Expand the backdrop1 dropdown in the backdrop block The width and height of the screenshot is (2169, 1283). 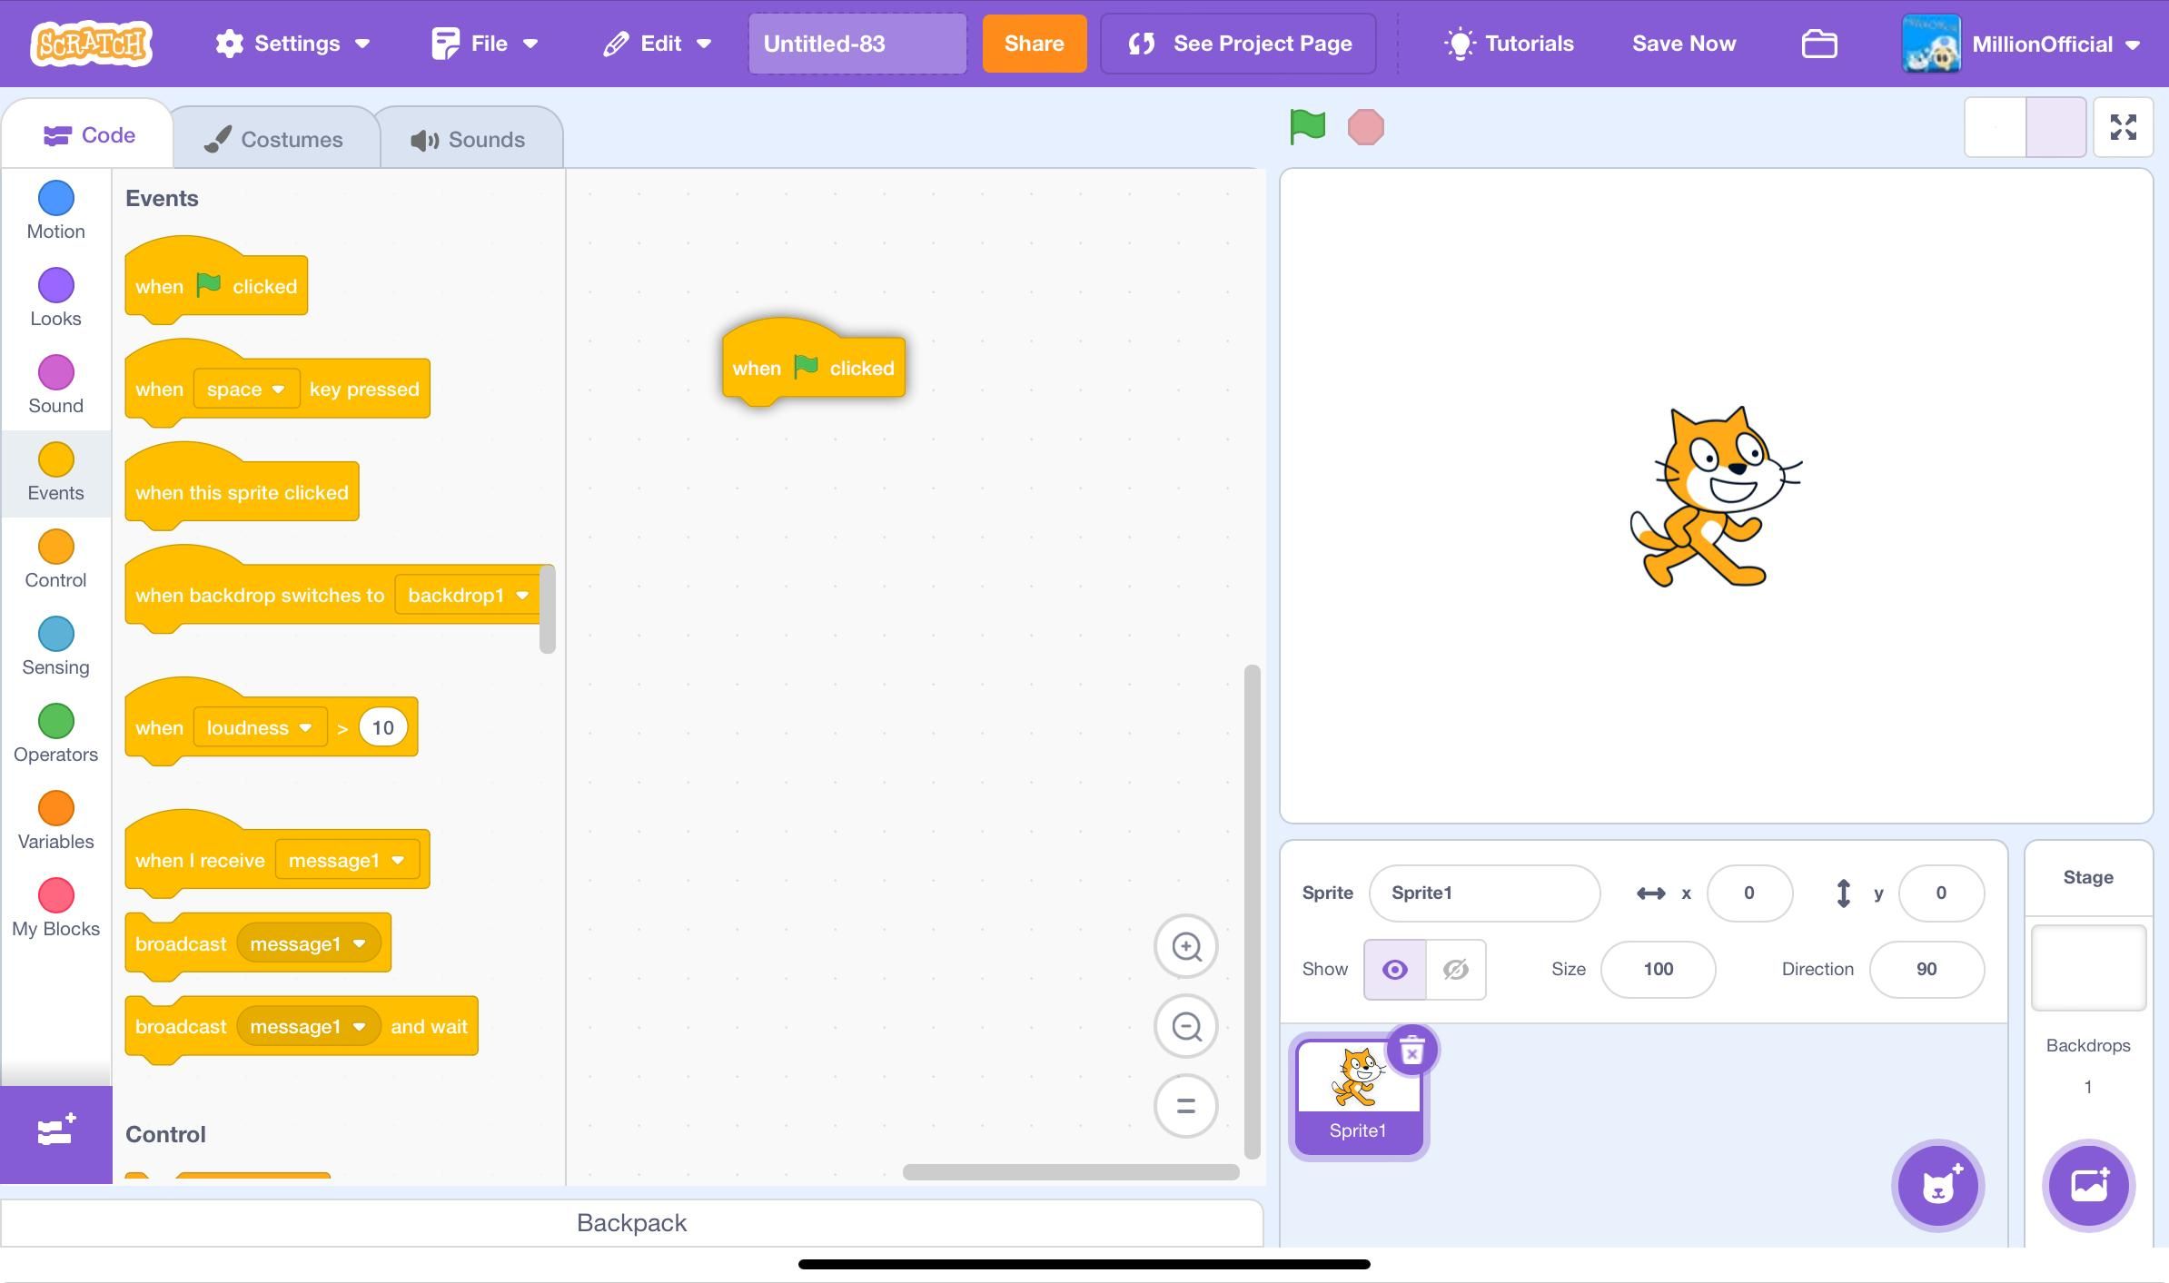[467, 596]
